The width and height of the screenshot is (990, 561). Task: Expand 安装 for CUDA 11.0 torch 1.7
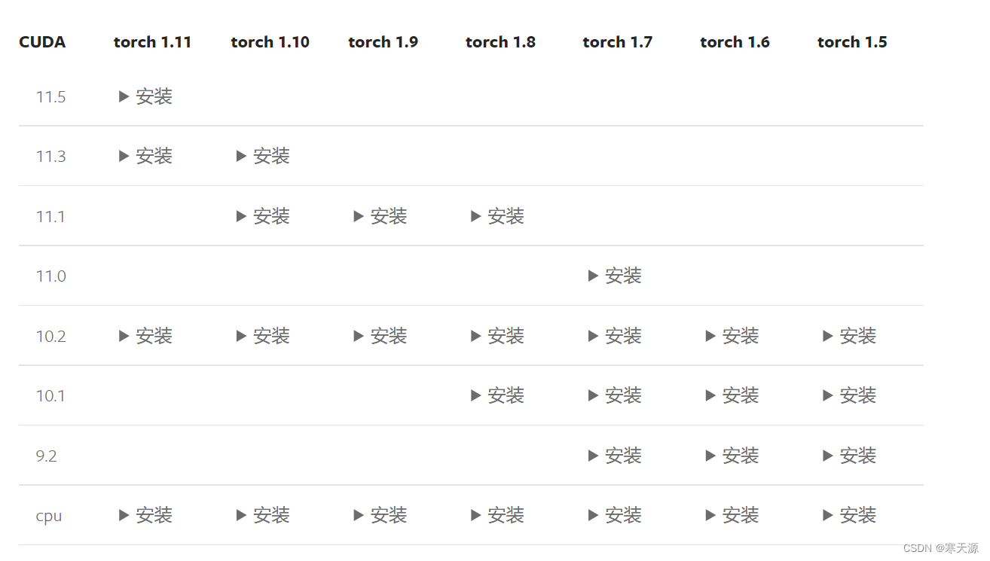point(616,276)
